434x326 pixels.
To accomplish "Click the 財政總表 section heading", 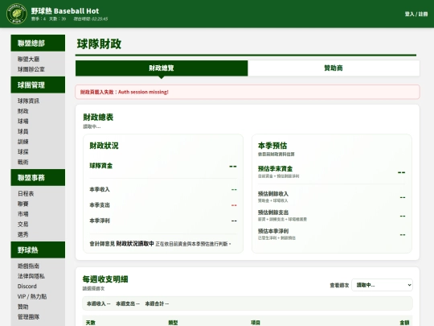I will coord(98,118).
